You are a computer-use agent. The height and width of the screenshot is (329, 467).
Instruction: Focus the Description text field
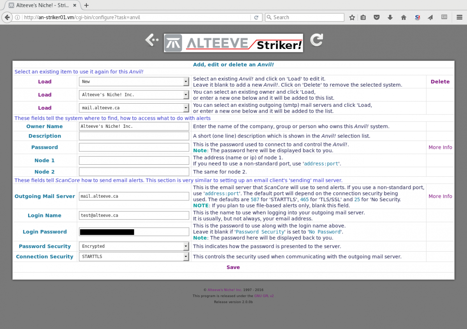(134, 136)
